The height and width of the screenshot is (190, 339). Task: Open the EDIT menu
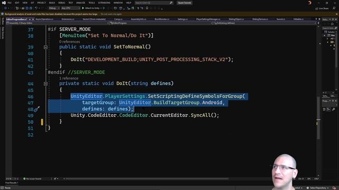pyautogui.click(x=17, y=3)
